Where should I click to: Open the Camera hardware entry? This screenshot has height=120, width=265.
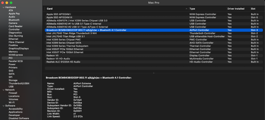[13, 23]
